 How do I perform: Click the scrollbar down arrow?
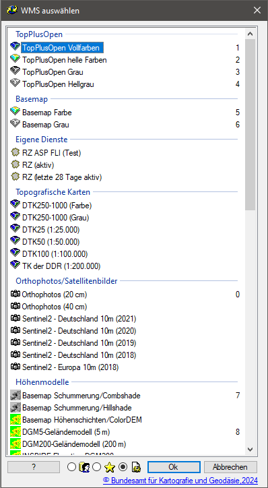(250, 449)
